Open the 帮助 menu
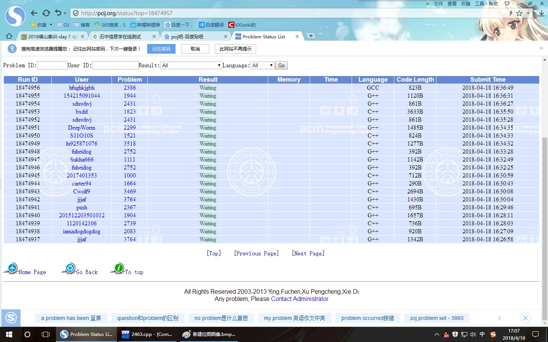This screenshot has height=342, width=548. point(493,4)
